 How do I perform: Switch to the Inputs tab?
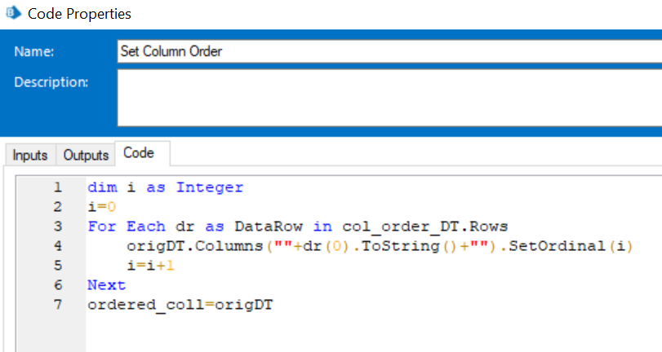point(30,155)
